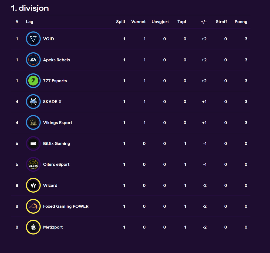
Task: Click Wizard's Vunnet value 0
Action: (x=144, y=185)
